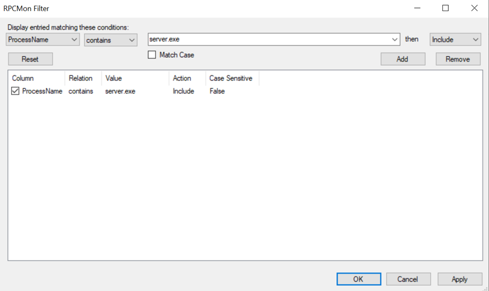The width and height of the screenshot is (489, 291).
Task: Uncheck the ProcessName filter row checkbox
Action: point(16,91)
